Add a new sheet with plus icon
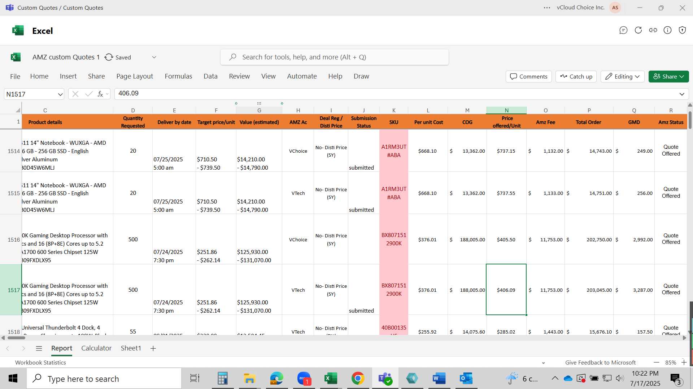 coord(153,348)
